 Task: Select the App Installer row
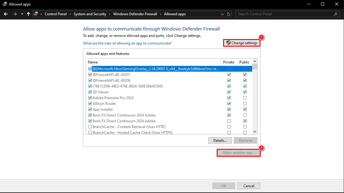(x=103, y=109)
